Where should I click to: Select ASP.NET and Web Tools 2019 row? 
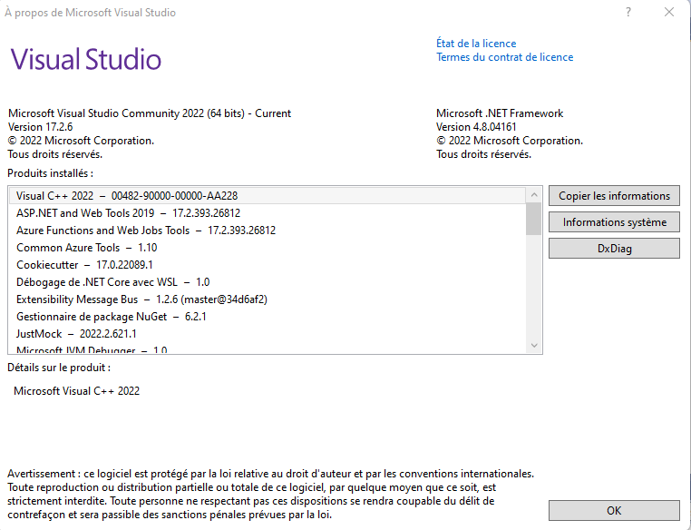267,213
